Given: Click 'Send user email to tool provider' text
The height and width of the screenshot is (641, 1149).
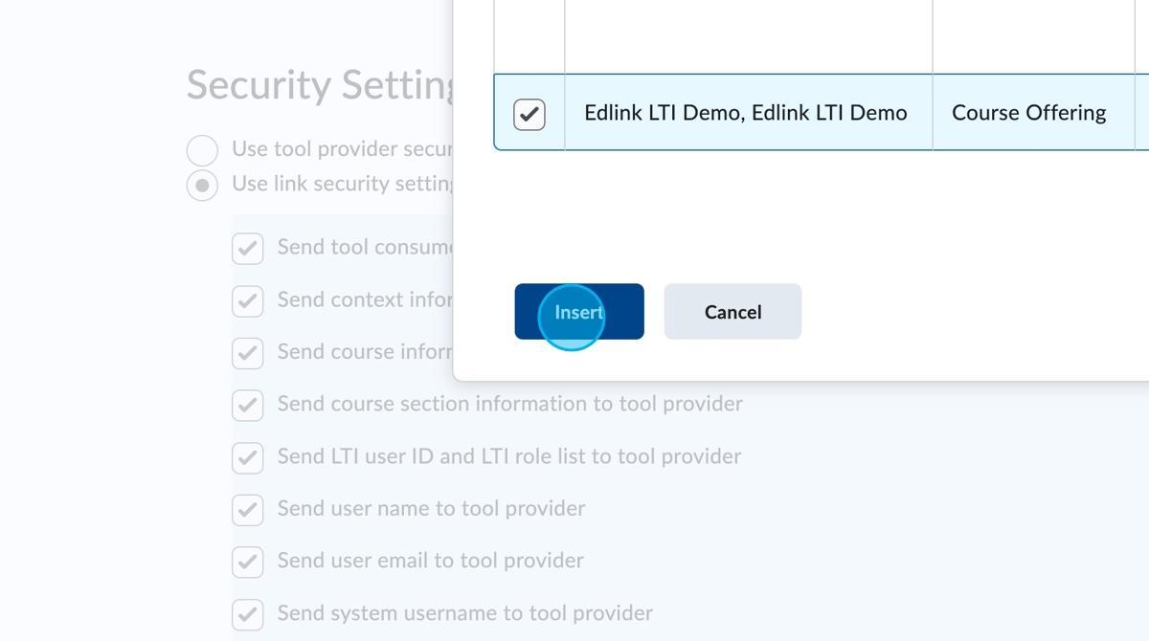Looking at the screenshot, I should click(430, 561).
